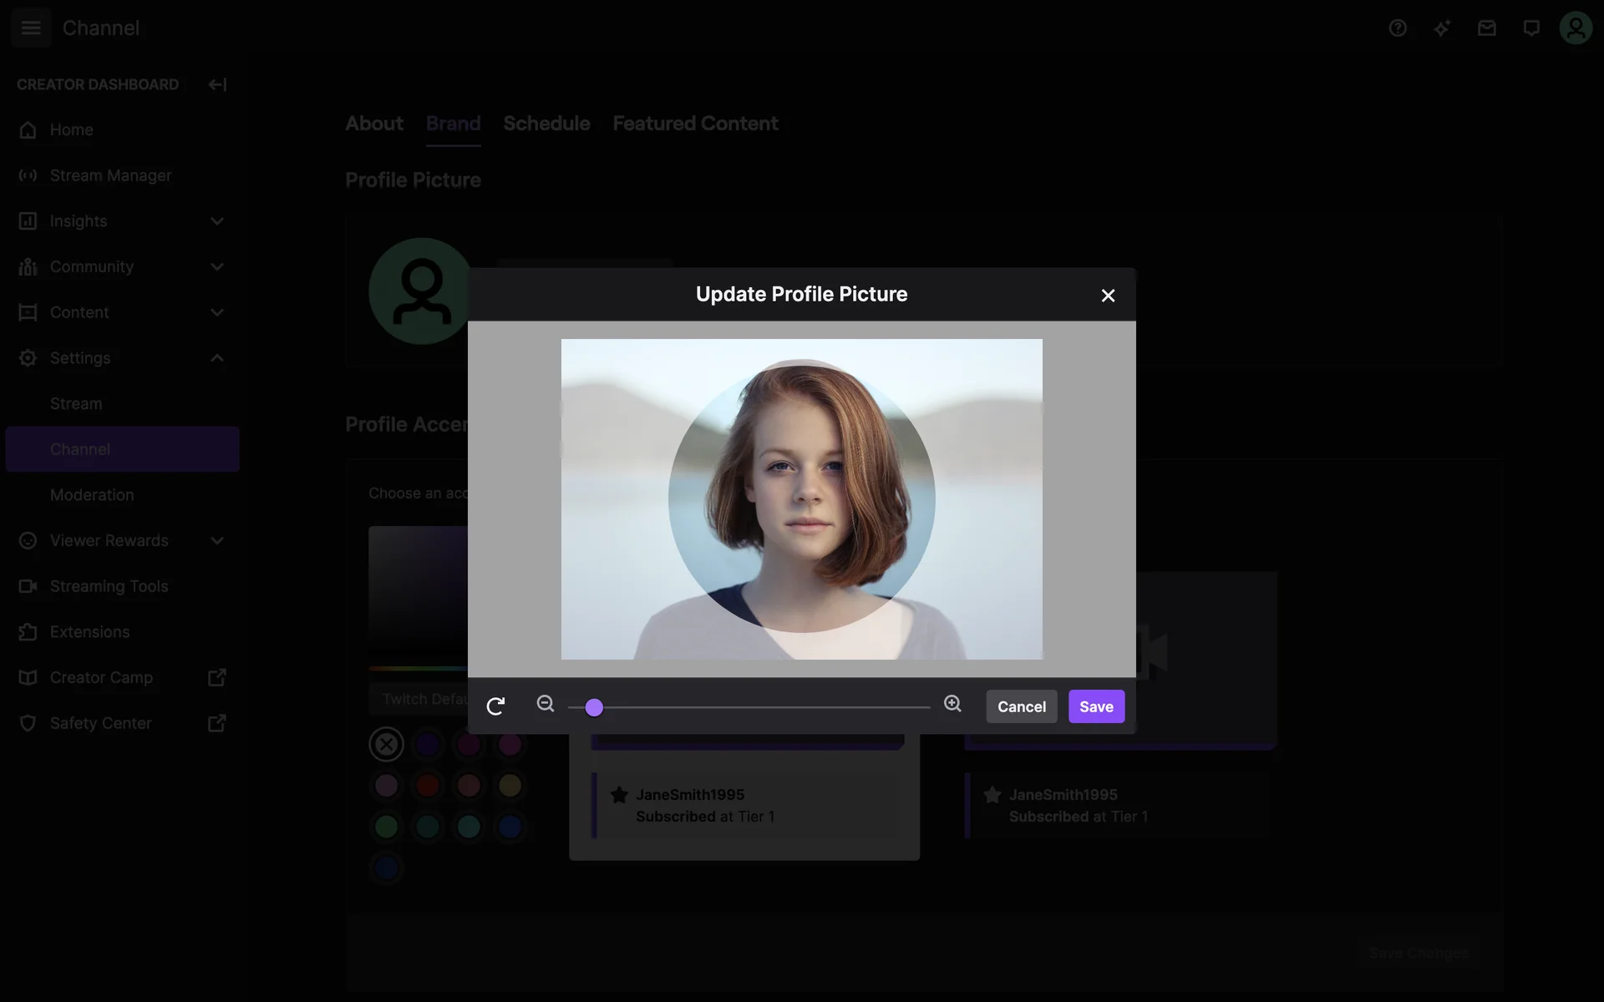Expand Viewer Rewards section chevron

pyautogui.click(x=217, y=541)
